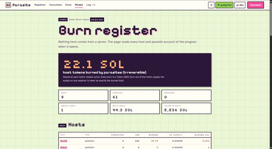Click the Hosts section heading

pyautogui.click(x=76, y=125)
